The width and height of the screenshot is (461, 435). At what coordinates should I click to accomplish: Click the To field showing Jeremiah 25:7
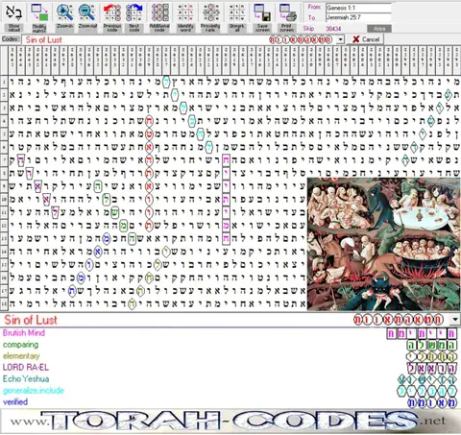[358, 17]
